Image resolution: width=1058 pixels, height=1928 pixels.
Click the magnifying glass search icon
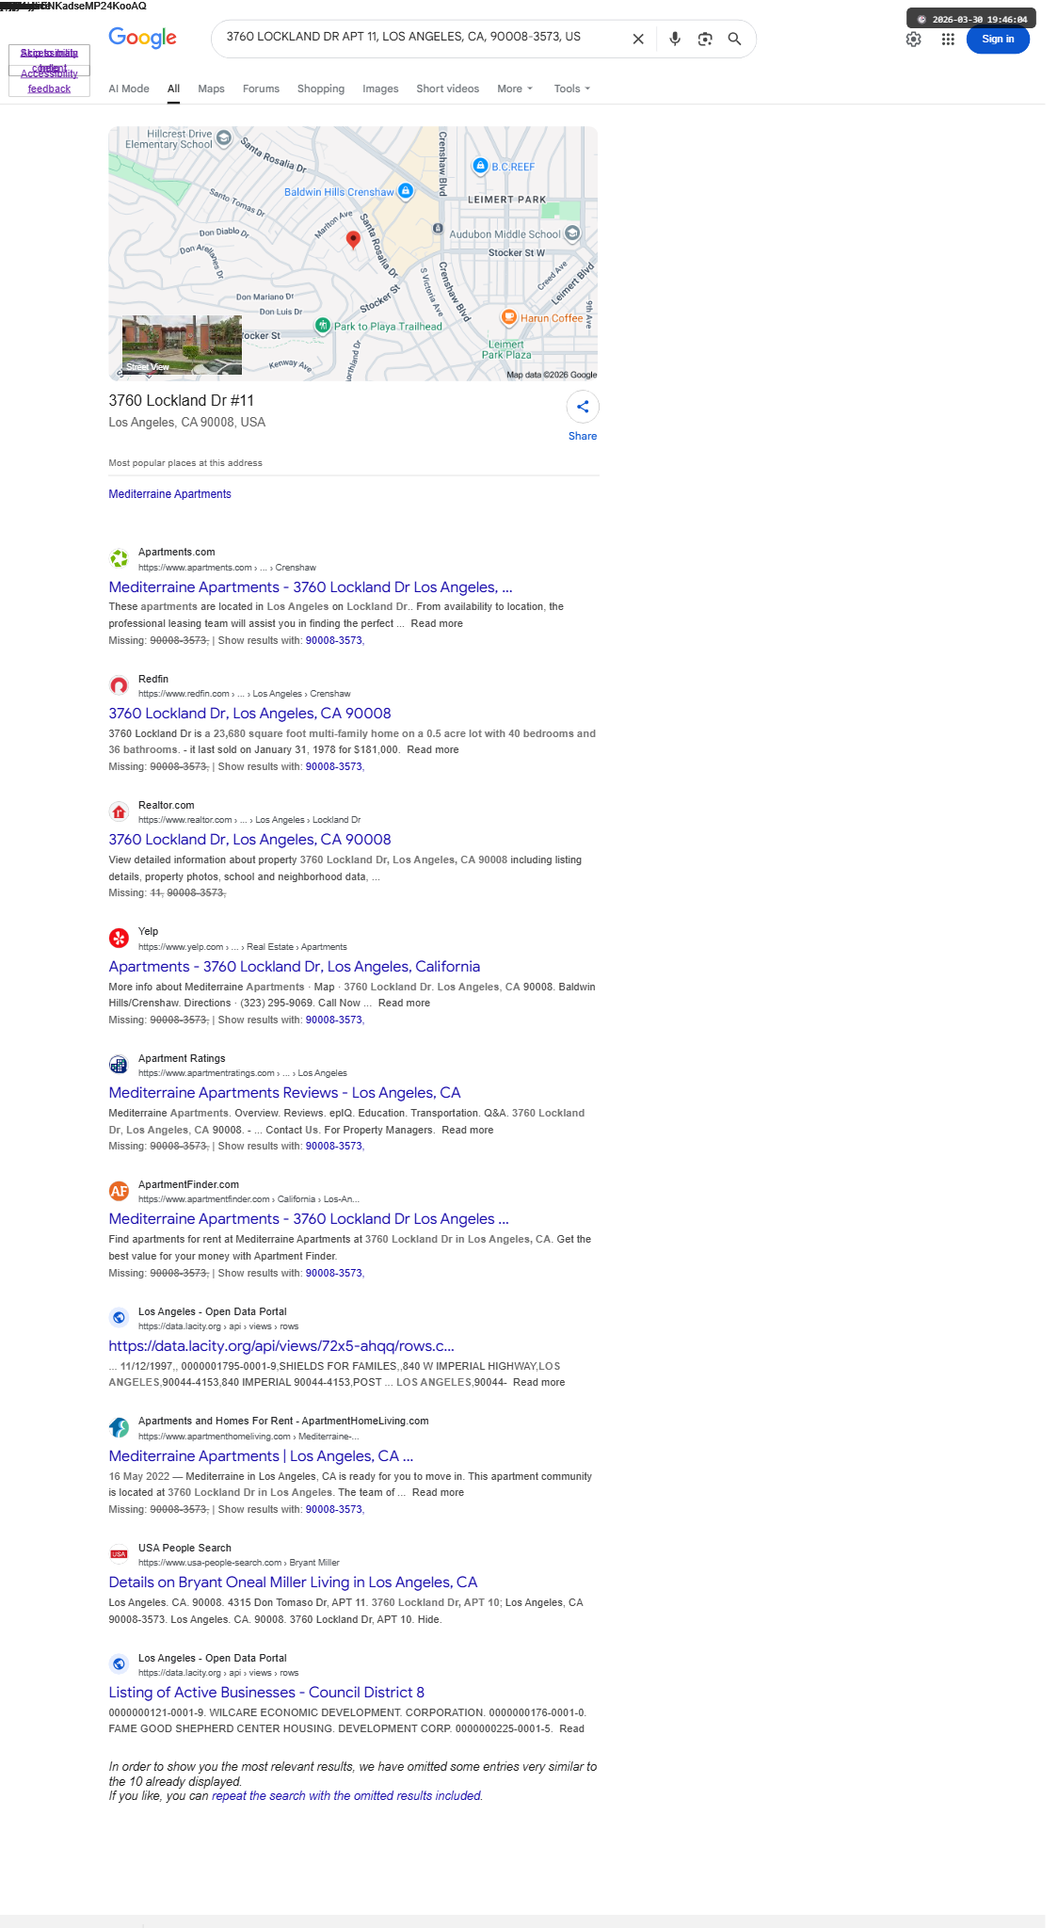[x=735, y=39]
